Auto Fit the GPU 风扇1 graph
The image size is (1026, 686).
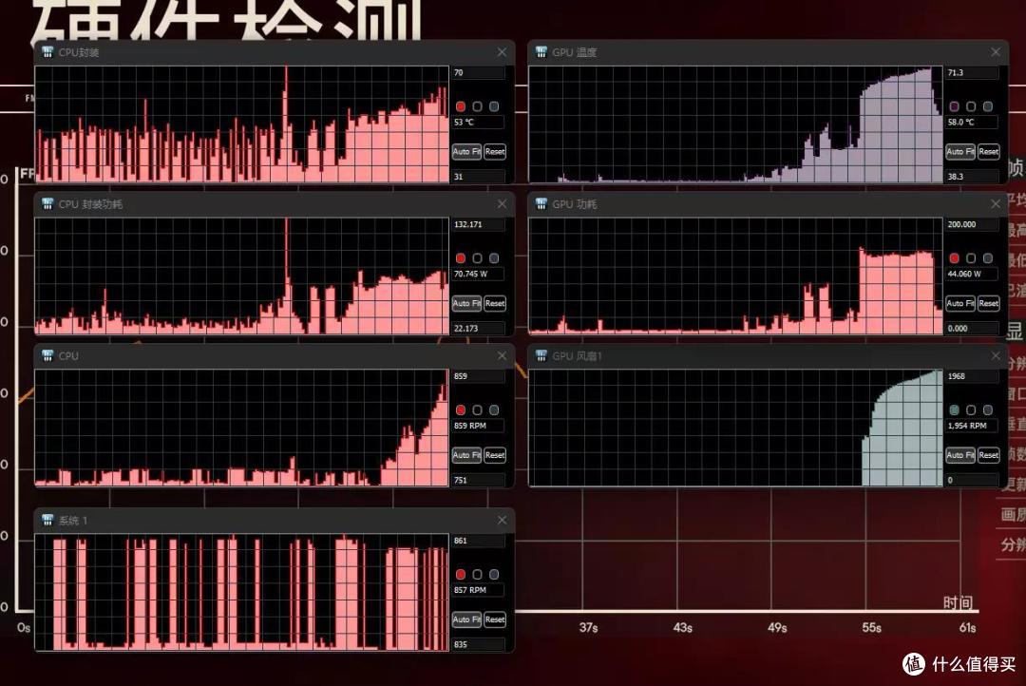[959, 455]
